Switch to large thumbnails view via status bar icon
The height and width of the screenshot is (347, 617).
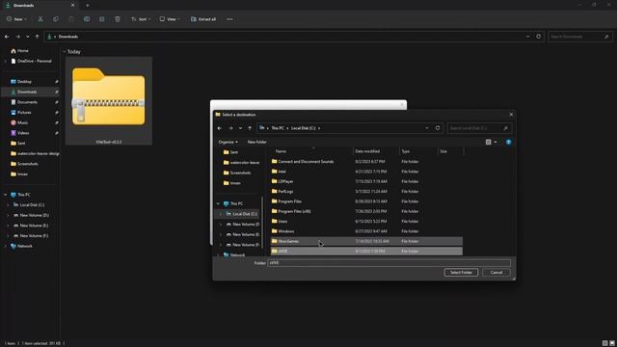(x=612, y=343)
